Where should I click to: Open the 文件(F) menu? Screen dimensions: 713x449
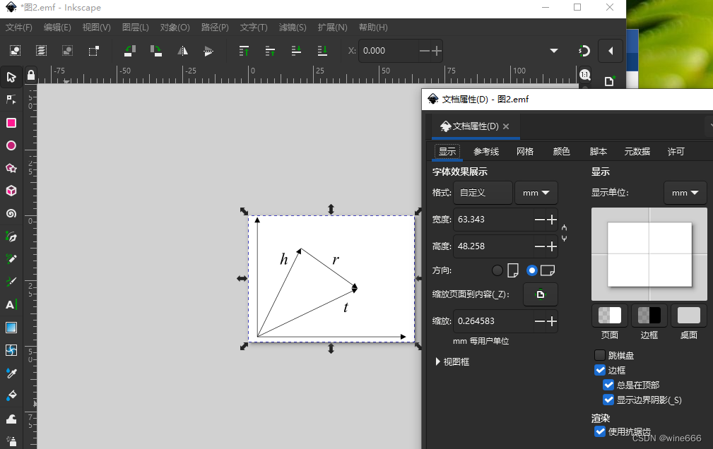(18, 28)
